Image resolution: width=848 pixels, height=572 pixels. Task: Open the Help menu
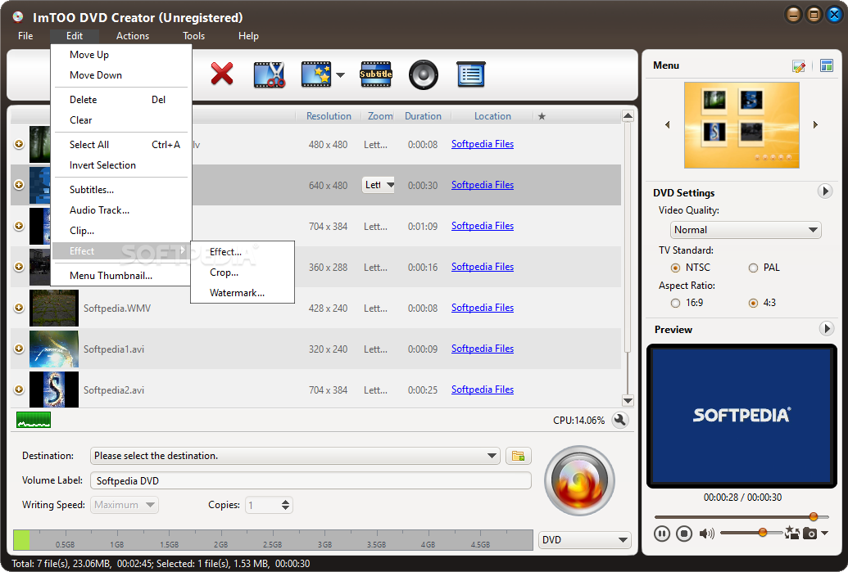pyautogui.click(x=249, y=36)
